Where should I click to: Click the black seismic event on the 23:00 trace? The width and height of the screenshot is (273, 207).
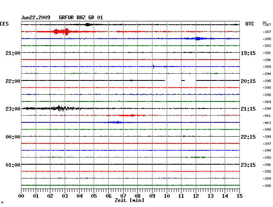[60, 109]
